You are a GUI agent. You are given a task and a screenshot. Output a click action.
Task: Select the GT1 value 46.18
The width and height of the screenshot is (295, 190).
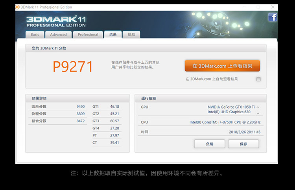(114, 107)
